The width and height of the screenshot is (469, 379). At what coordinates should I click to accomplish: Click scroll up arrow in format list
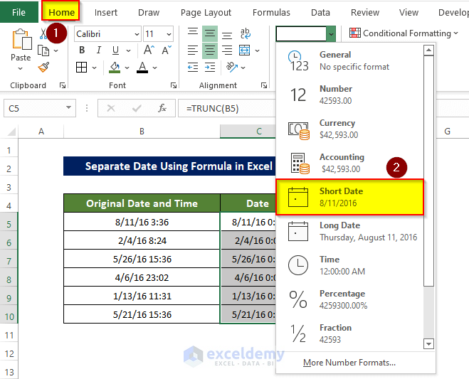point(428,50)
